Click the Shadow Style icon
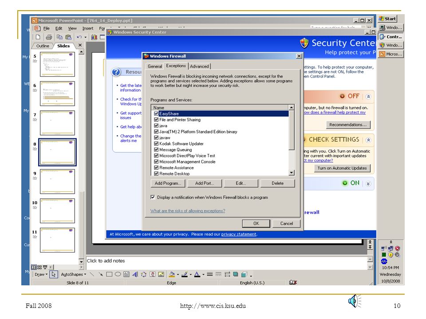The image size is (426, 319). pos(236,274)
